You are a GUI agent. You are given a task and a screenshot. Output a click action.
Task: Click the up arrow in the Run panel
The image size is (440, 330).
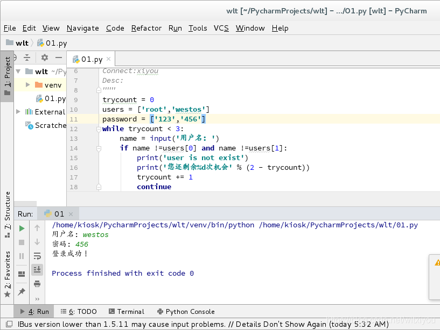37,228
